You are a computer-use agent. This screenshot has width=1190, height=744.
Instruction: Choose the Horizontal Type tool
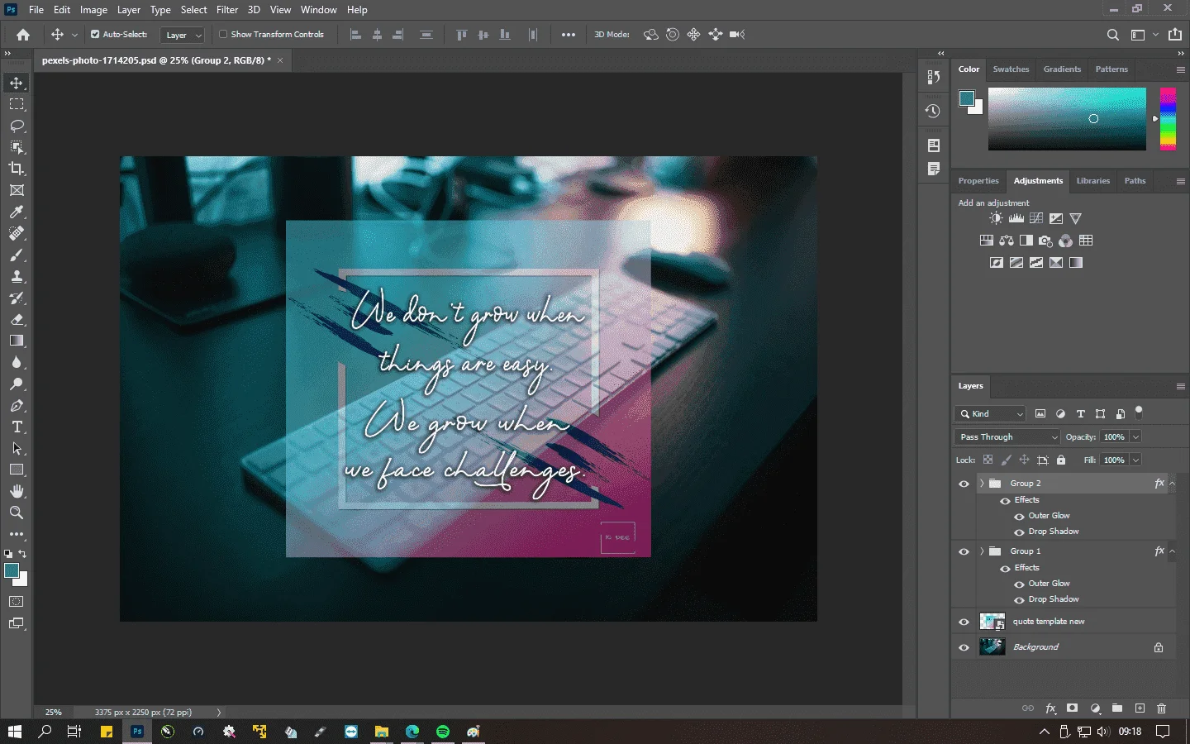(x=17, y=427)
